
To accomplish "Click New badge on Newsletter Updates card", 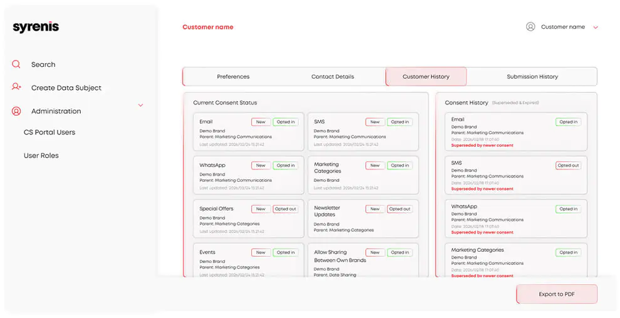I will coord(375,209).
